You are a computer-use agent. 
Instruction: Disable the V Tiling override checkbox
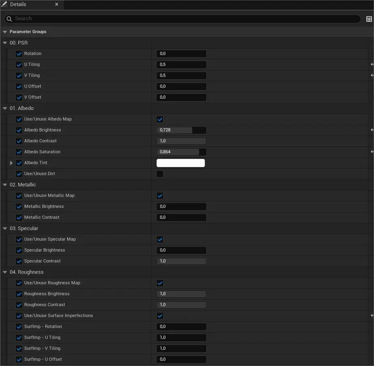click(19, 76)
